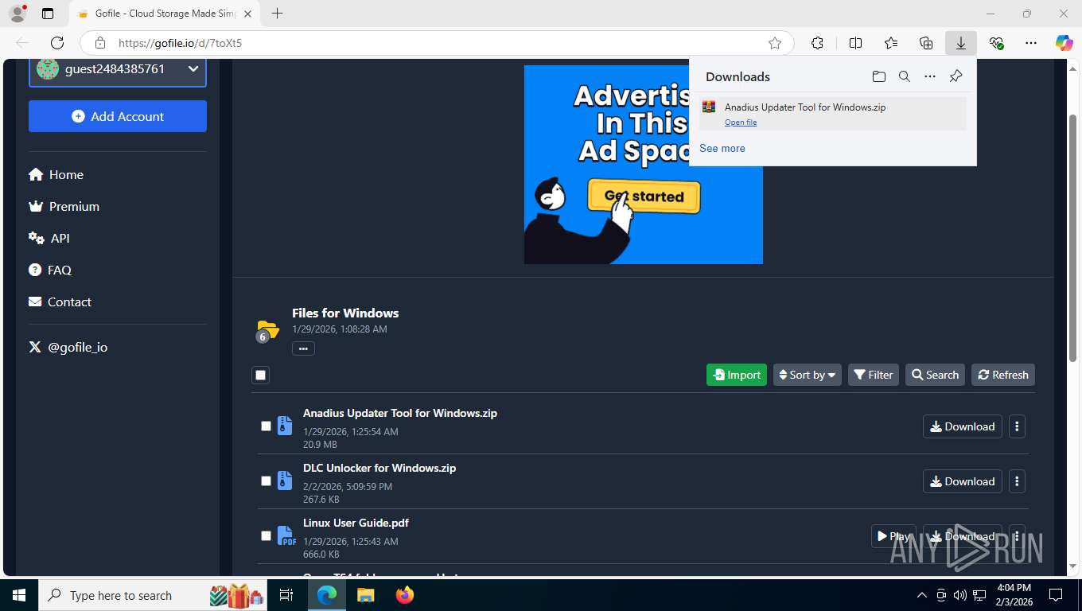Open @gofile_io X link
The width and height of the screenshot is (1082, 611).
click(68, 347)
